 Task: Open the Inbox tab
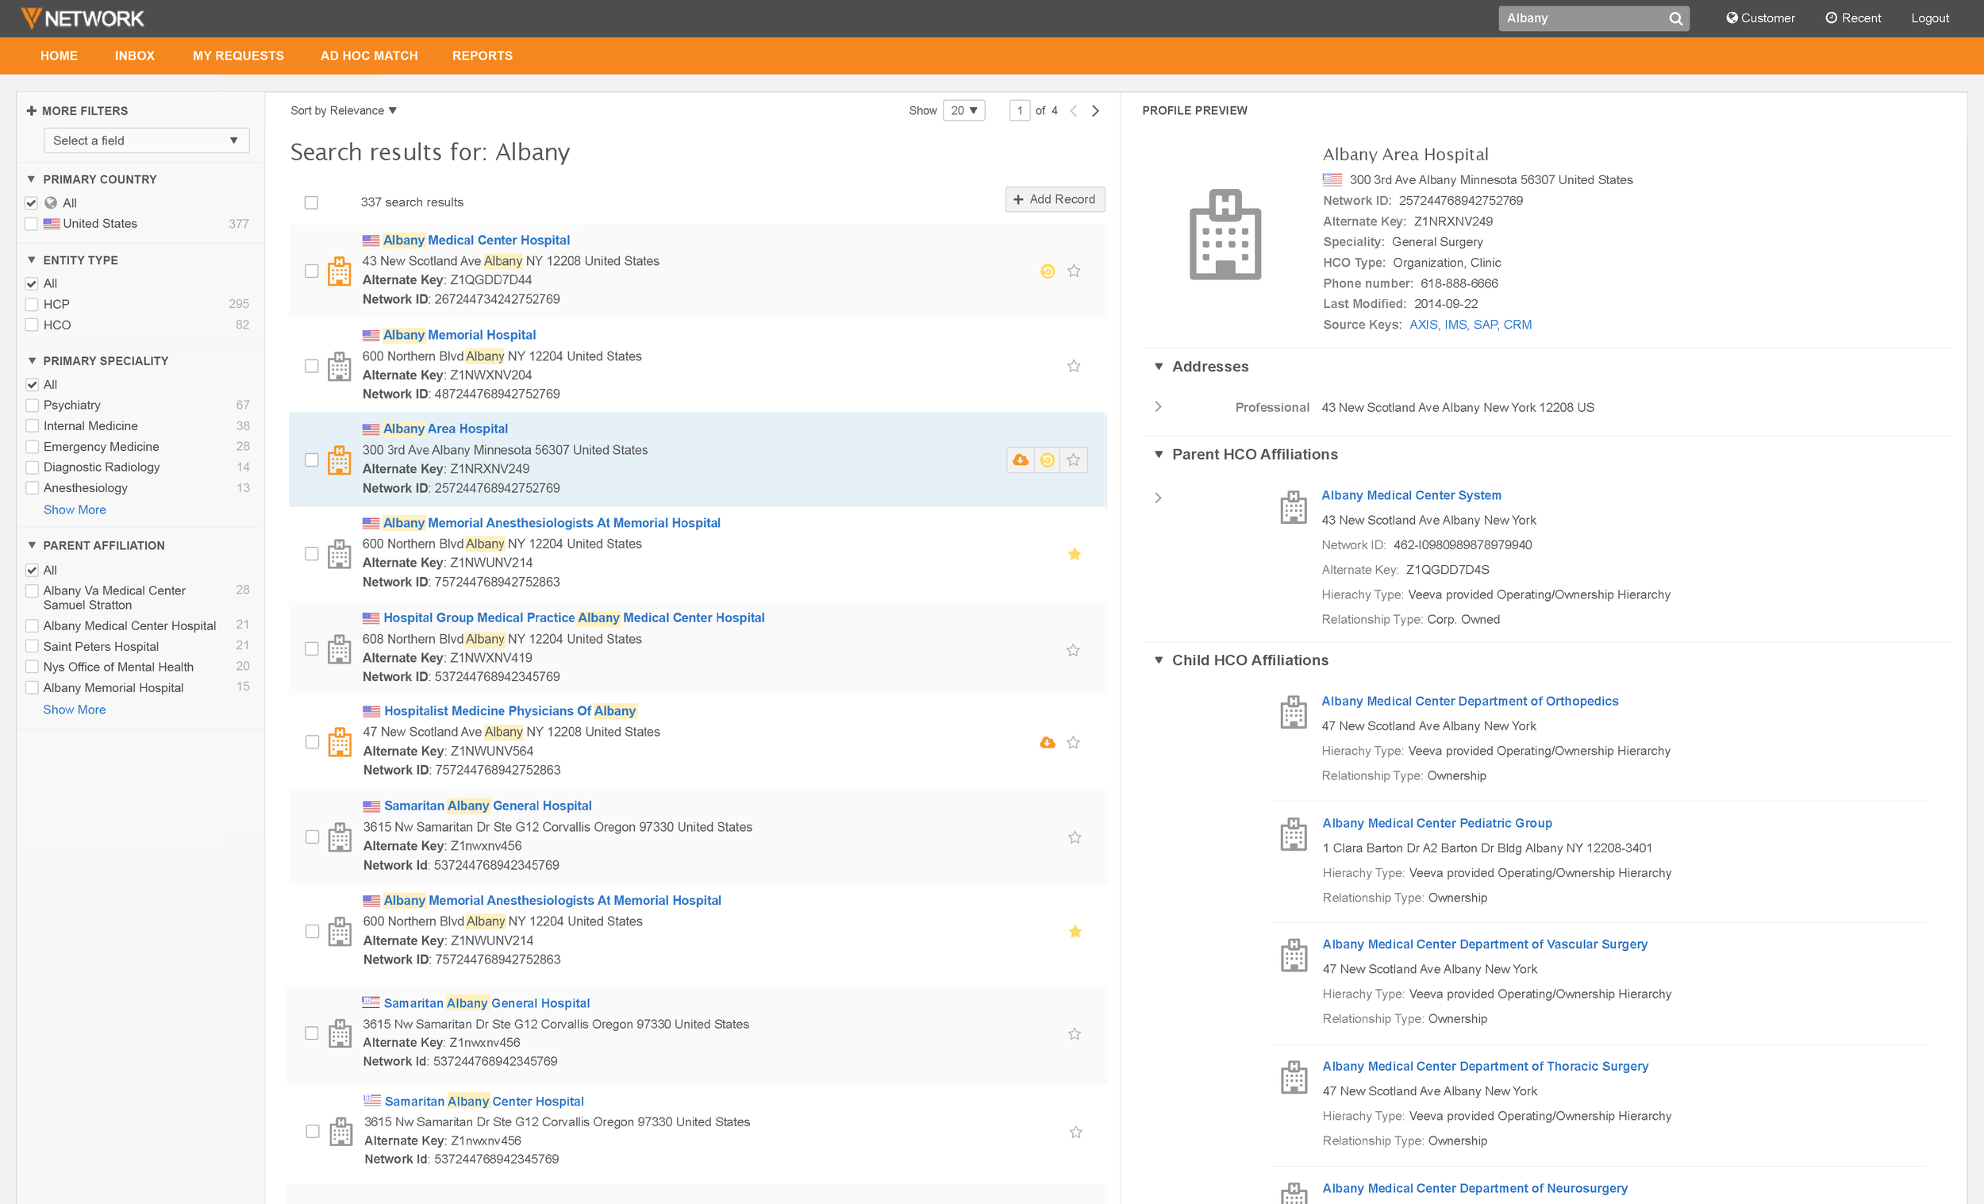click(x=134, y=56)
